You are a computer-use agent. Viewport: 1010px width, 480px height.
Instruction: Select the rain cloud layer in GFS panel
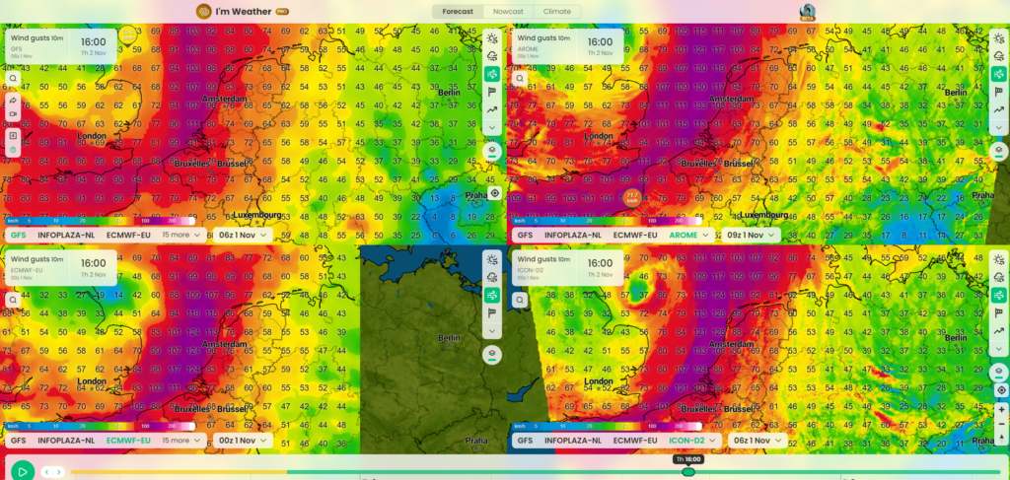click(x=492, y=56)
